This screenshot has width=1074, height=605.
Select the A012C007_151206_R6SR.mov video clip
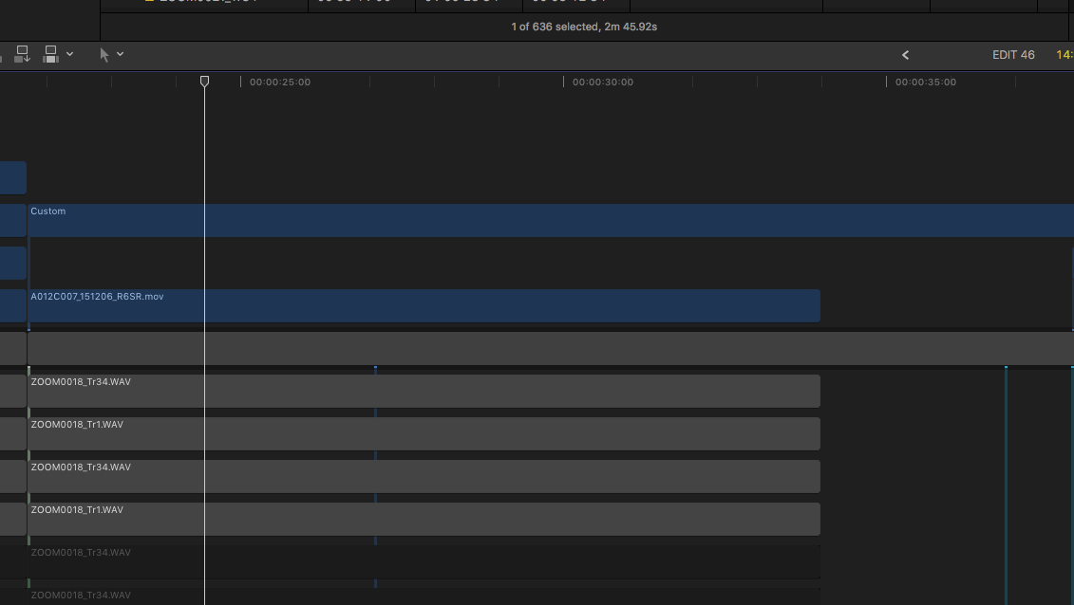[424, 305]
